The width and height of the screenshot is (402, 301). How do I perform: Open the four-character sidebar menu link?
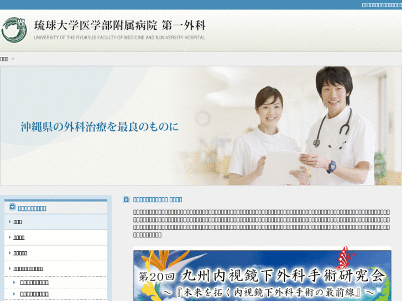[x=19, y=237]
